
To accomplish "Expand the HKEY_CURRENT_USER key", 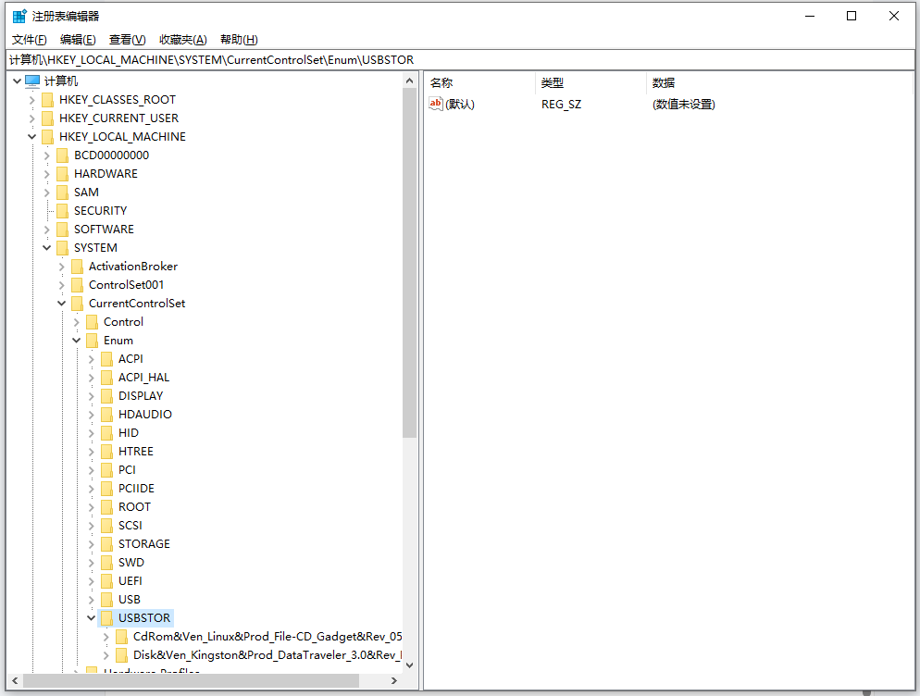I will [x=32, y=118].
